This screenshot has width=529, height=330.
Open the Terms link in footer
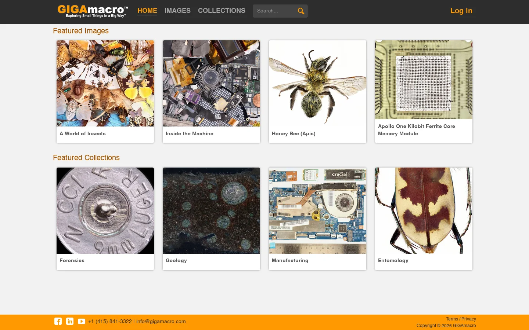click(x=452, y=319)
